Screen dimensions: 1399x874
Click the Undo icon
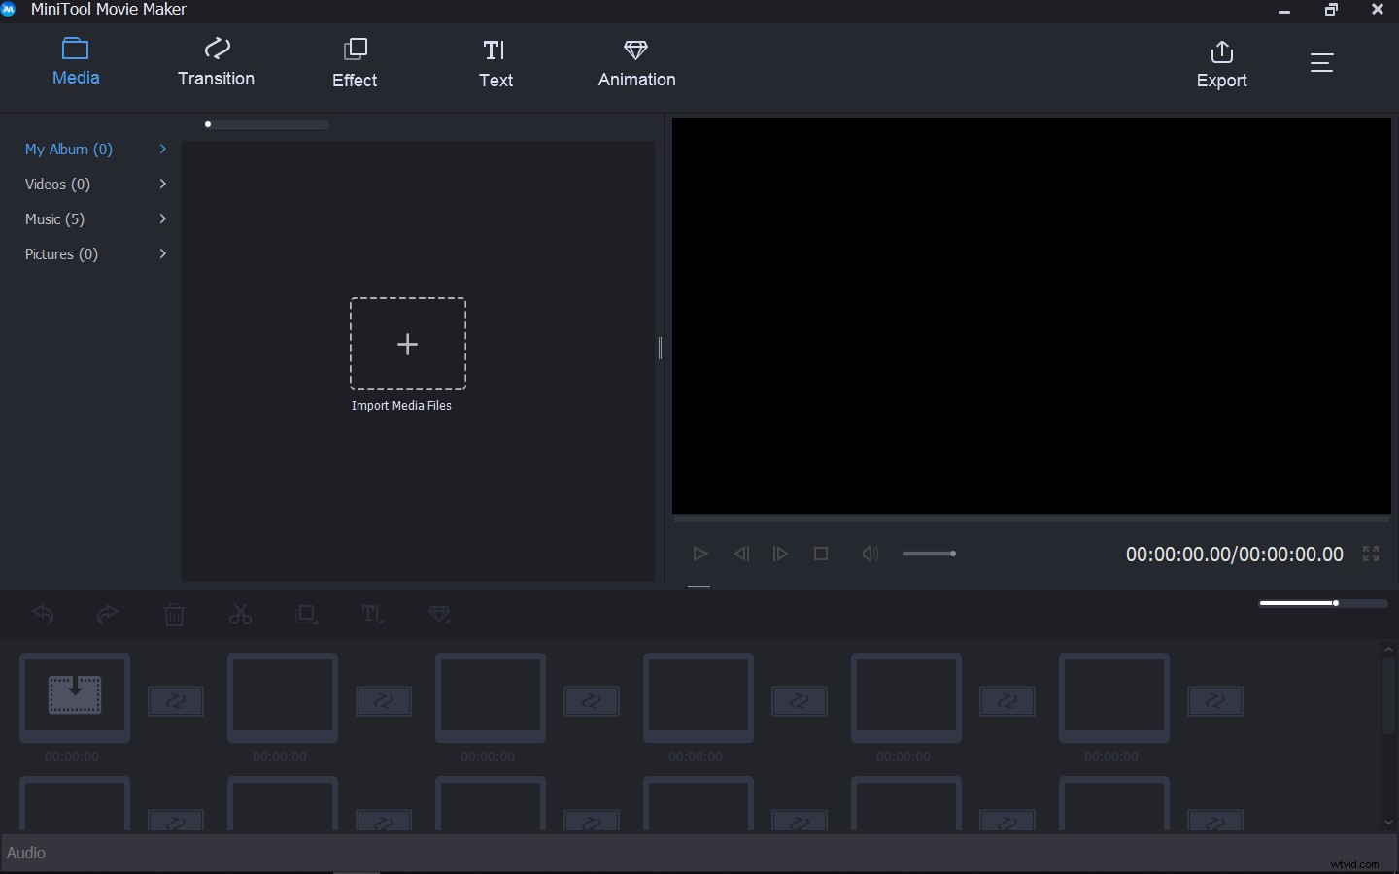pos(43,616)
